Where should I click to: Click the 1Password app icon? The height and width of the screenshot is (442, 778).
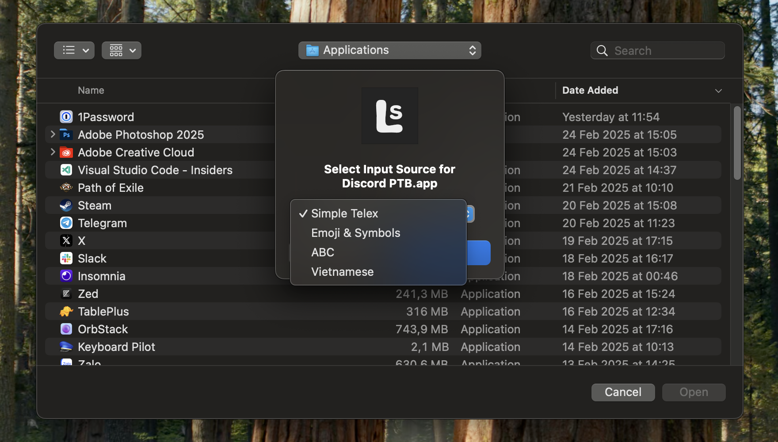(66, 117)
